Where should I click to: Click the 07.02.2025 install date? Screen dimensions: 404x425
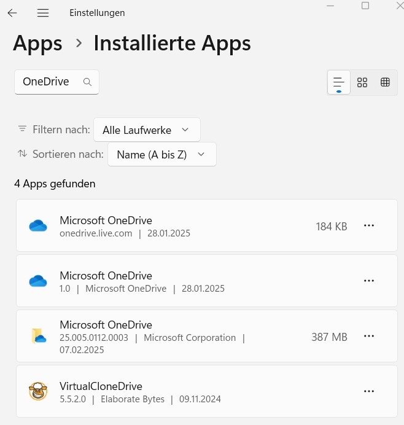coord(82,350)
